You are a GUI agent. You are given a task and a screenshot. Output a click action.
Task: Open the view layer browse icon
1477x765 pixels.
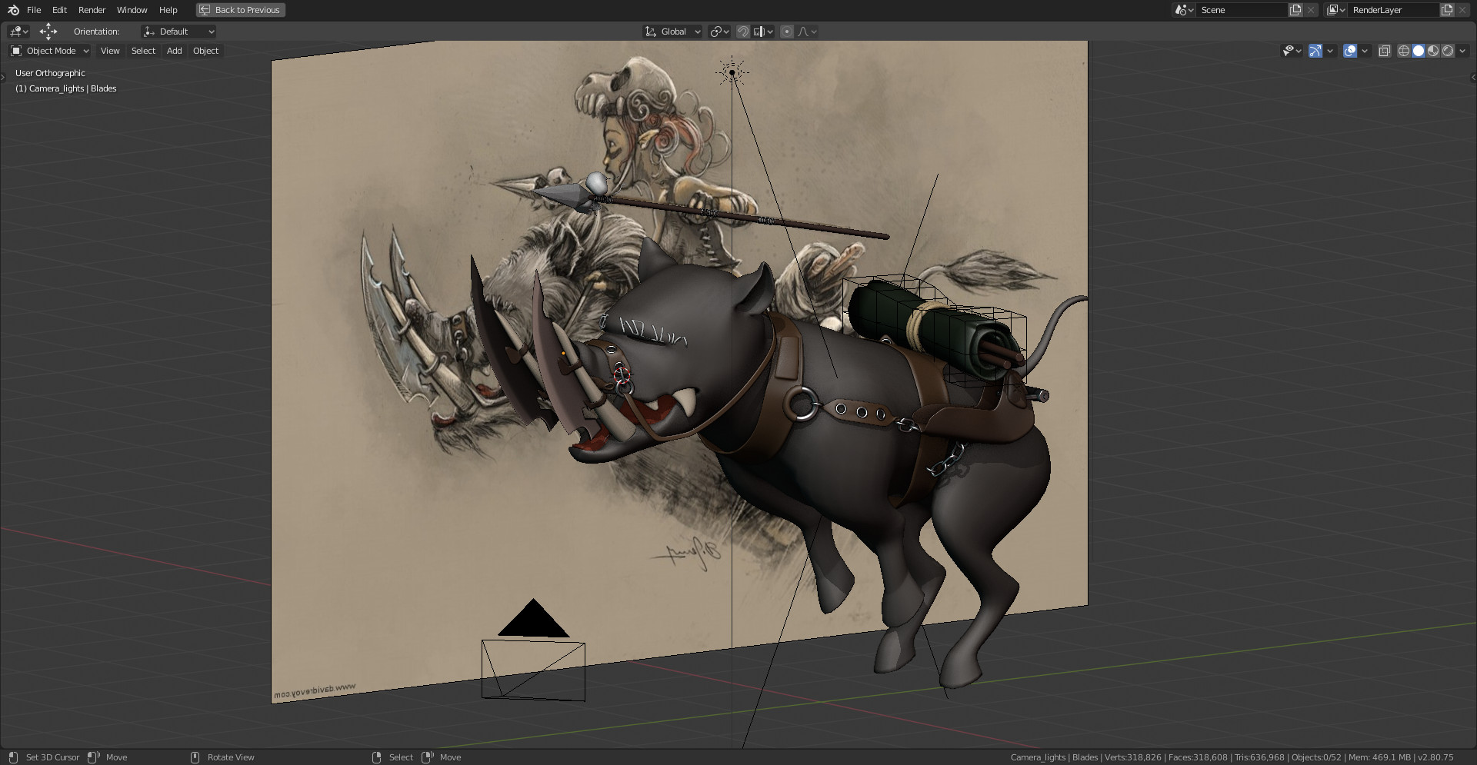pos(1335,10)
